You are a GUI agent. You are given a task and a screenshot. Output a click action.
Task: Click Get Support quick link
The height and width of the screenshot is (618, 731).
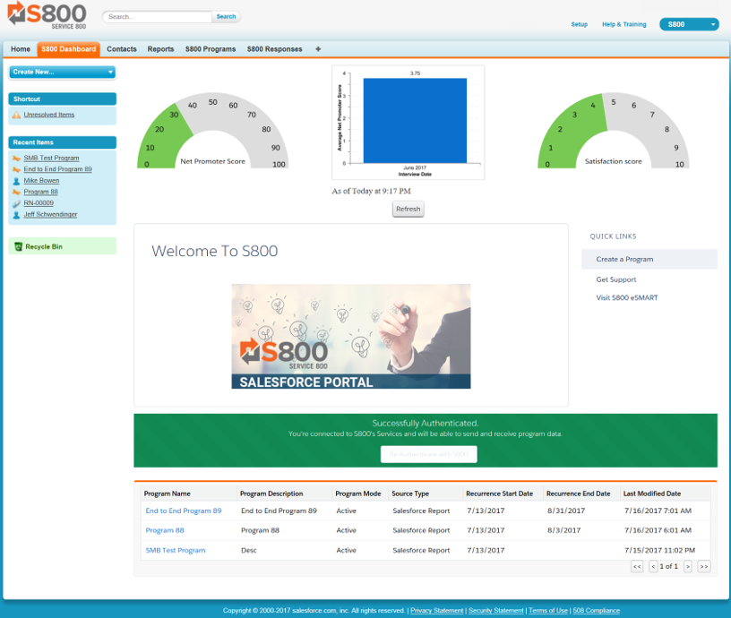click(x=615, y=279)
